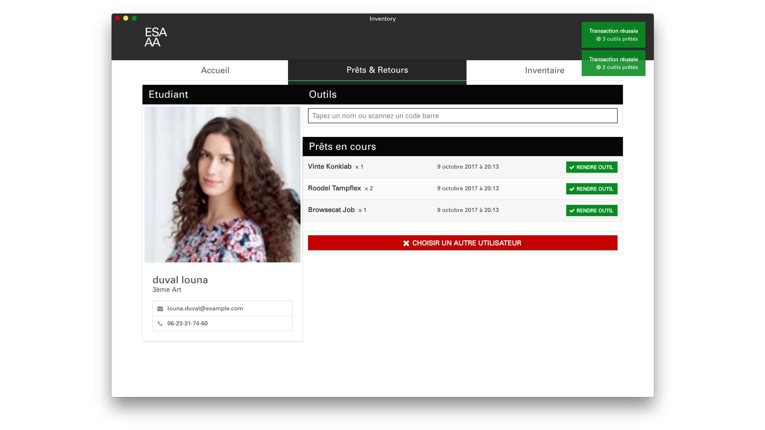Click the Inventory window title
The image size is (765, 430).
click(382, 19)
